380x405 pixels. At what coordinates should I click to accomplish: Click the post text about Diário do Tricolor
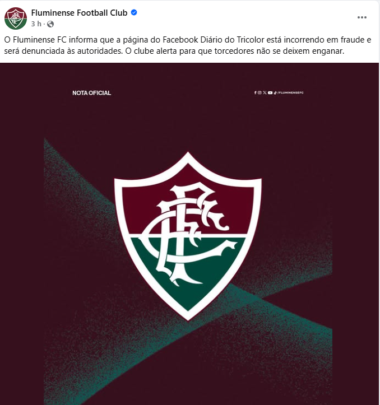tap(188, 45)
